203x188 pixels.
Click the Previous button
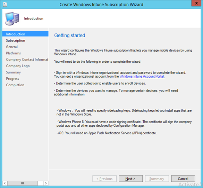104,179
